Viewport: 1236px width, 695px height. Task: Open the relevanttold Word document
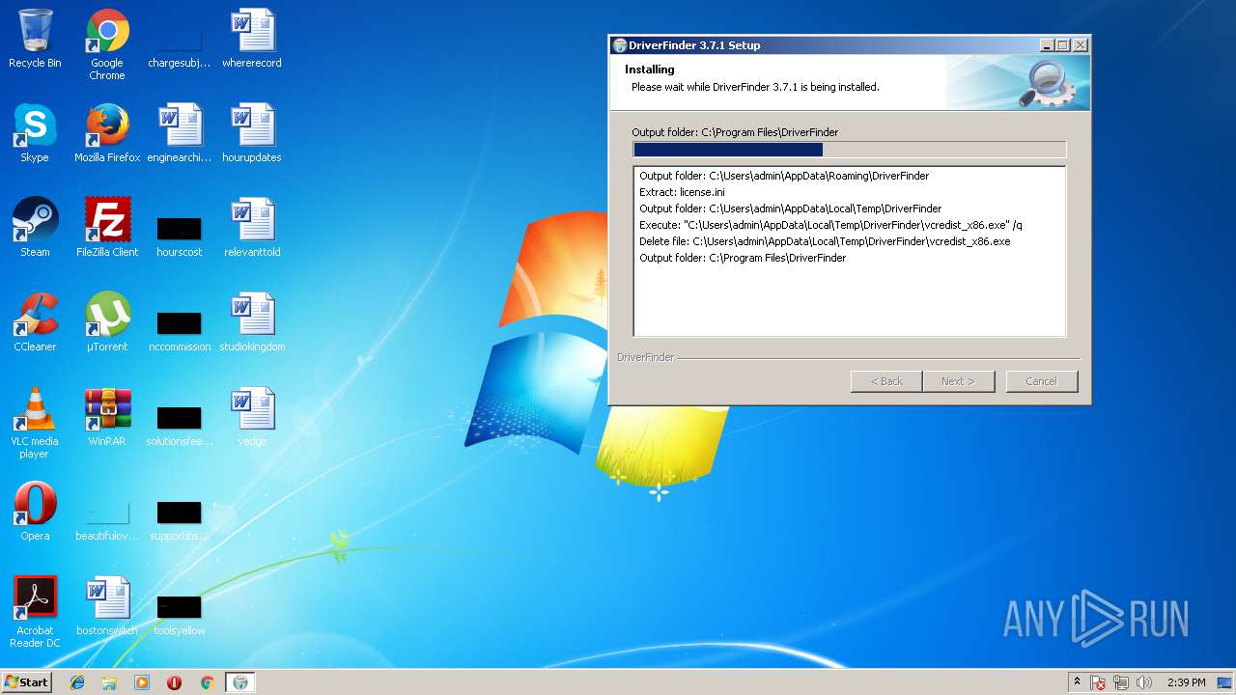pyautogui.click(x=252, y=228)
